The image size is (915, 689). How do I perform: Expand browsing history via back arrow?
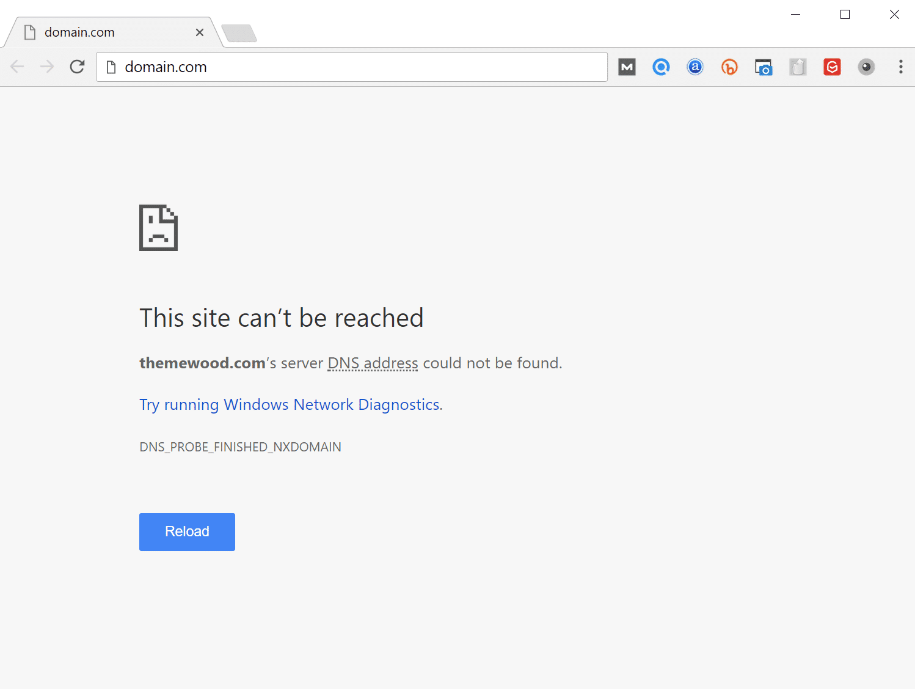point(17,67)
